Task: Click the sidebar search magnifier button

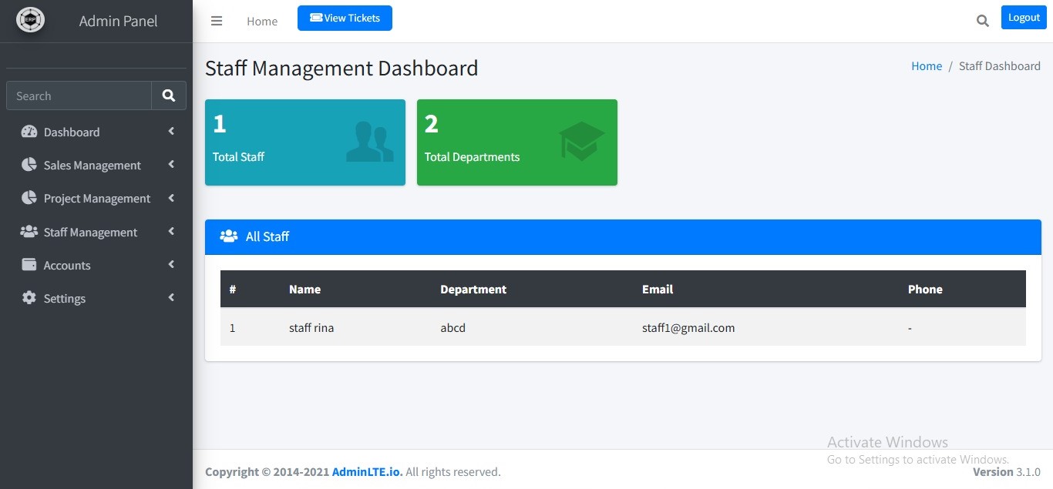Action: tap(169, 95)
